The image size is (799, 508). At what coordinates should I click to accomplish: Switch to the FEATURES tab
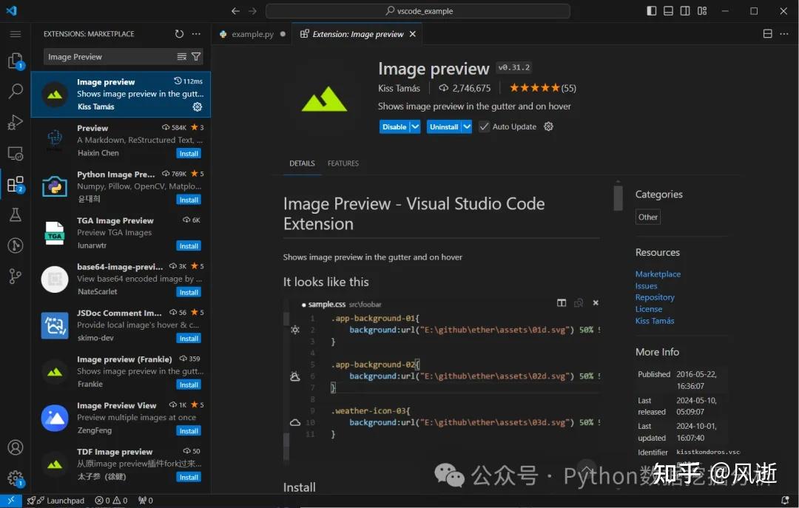[343, 163]
